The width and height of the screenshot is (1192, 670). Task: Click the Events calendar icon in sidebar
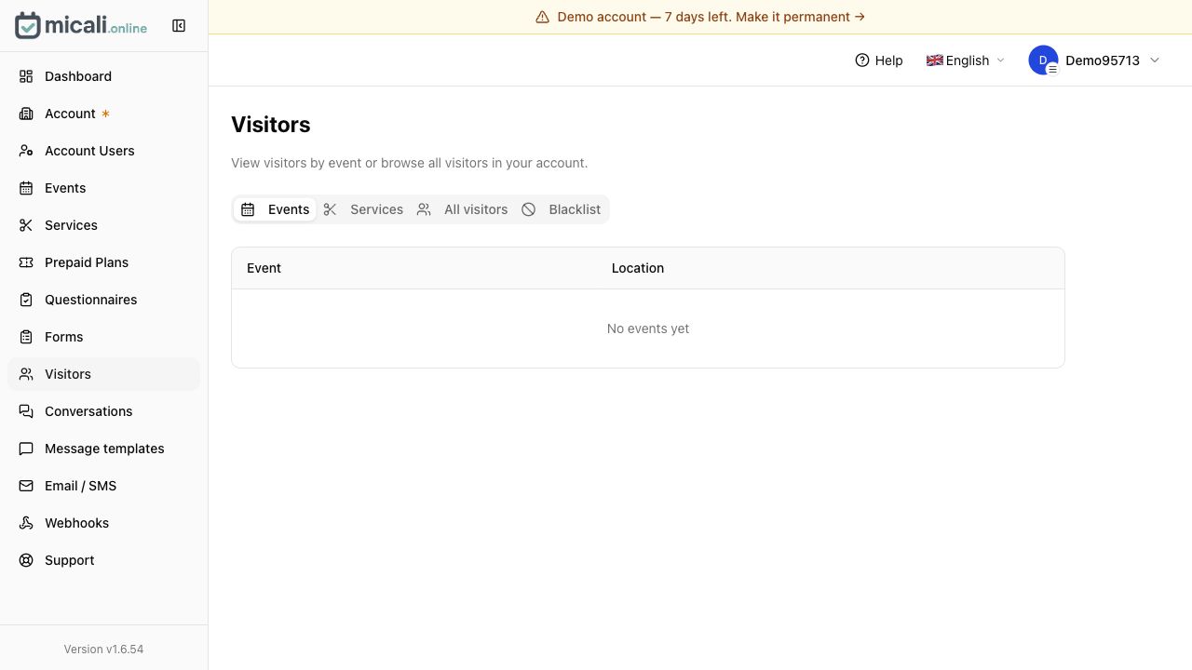[x=26, y=188]
